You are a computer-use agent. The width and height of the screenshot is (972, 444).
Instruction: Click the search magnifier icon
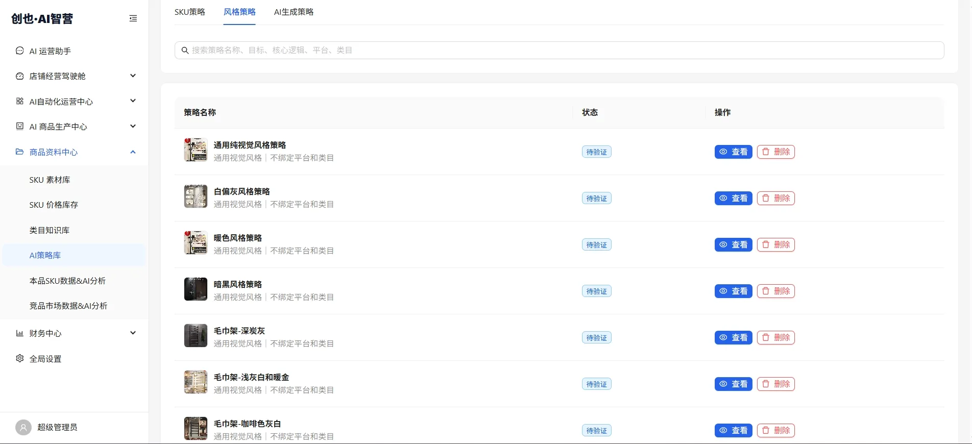click(185, 50)
